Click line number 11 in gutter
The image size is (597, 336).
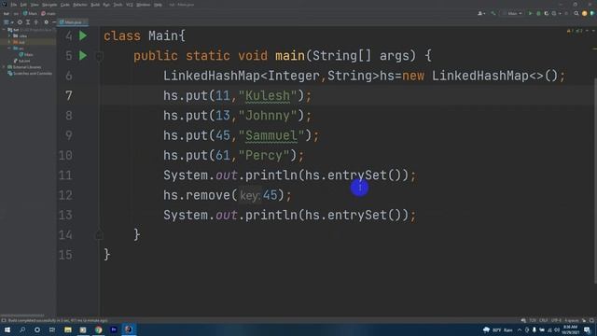(65, 175)
